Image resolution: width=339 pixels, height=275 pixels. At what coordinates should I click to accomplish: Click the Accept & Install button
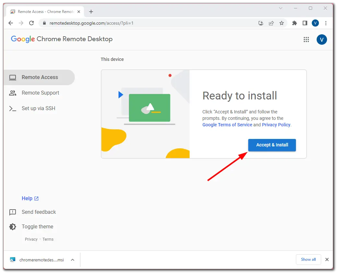(x=272, y=145)
